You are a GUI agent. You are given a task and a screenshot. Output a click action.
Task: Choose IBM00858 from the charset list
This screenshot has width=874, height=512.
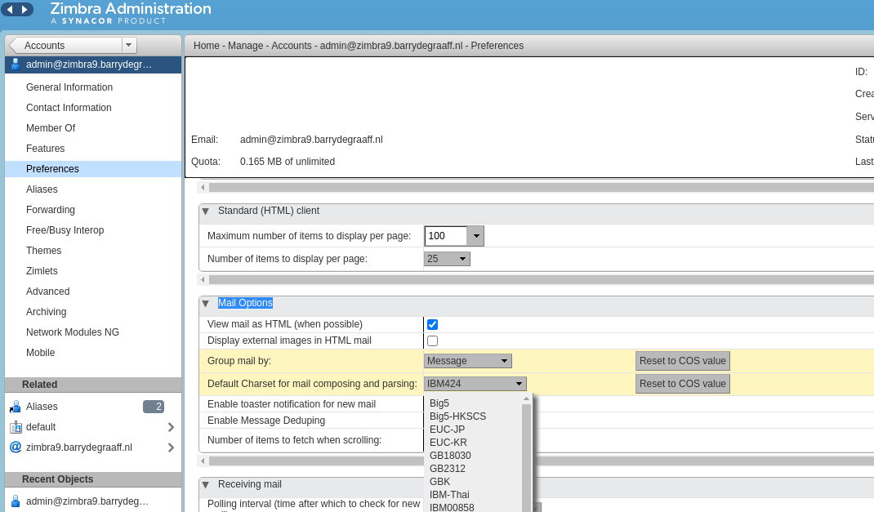pyautogui.click(x=452, y=508)
